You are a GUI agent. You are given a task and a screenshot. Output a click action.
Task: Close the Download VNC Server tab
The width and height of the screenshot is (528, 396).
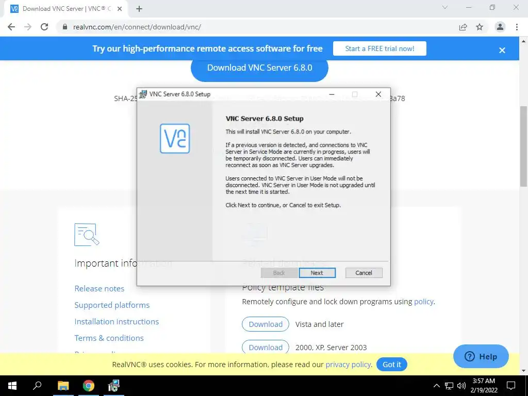coord(120,9)
